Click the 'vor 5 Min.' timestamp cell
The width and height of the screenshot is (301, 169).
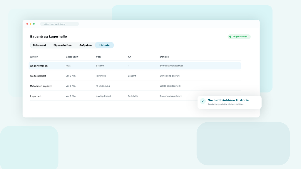pos(71,86)
